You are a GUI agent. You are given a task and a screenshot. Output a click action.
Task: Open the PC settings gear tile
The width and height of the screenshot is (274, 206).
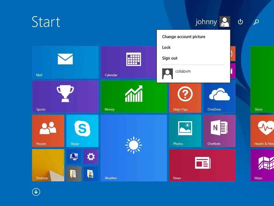pos(91,157)
